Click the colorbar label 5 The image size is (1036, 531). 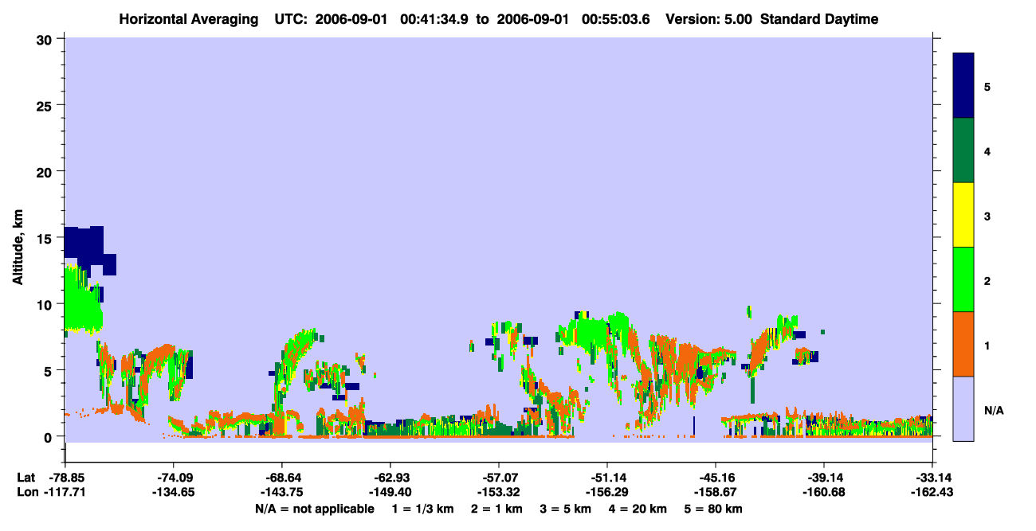coord(987,86)
